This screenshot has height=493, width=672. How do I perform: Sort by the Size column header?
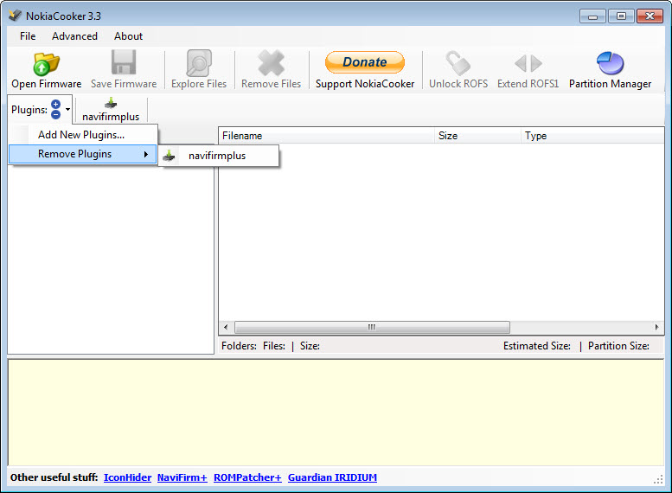tap(477, 136)
